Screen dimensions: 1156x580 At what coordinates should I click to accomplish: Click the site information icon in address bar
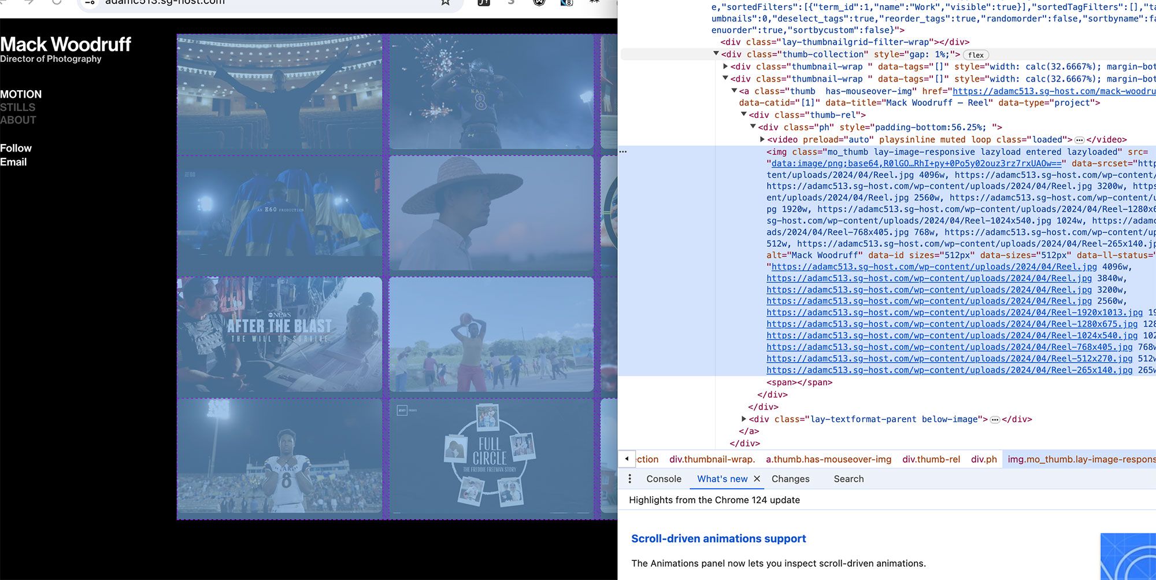[90, 2]
